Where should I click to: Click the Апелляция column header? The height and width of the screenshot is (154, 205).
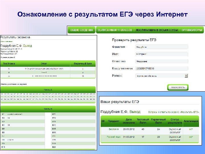click(191, 121)
